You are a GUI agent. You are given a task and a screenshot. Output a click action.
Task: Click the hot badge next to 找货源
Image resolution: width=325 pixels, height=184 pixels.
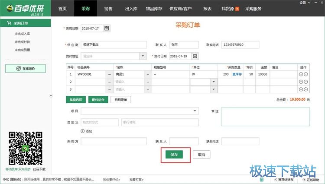[237, 9]
